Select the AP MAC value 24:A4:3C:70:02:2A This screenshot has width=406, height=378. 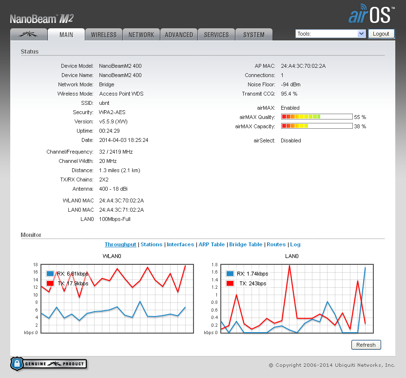(303, 66)
